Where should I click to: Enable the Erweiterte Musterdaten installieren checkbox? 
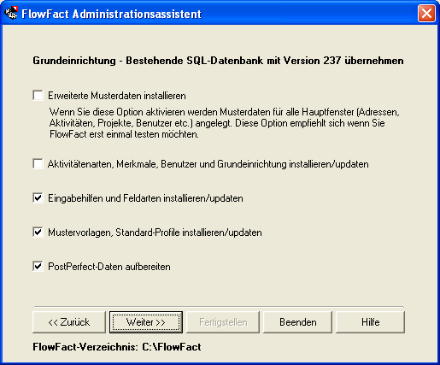point(38,95)
